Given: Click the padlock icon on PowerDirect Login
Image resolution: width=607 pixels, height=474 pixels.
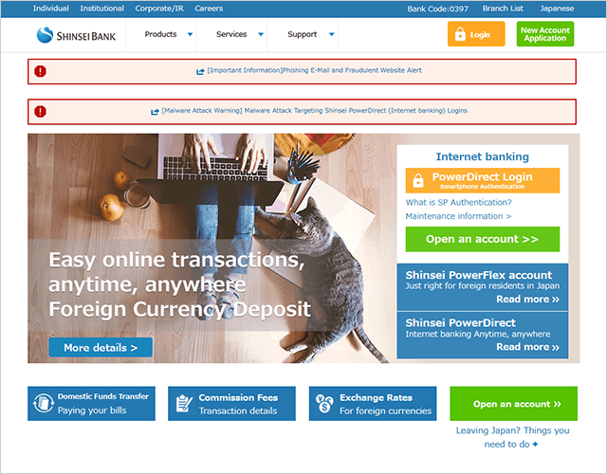Looking at the screenshot, I should coord(417,181).
